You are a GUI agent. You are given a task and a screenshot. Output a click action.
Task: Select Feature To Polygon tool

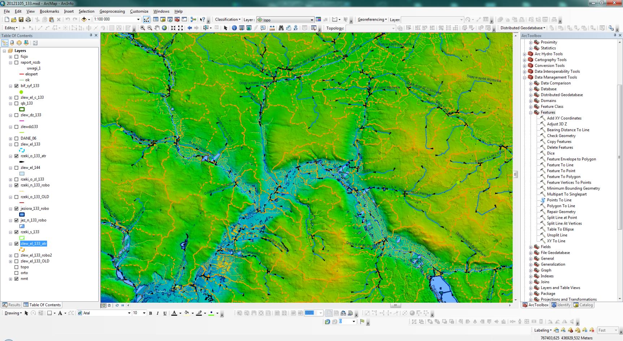[563, 177]
